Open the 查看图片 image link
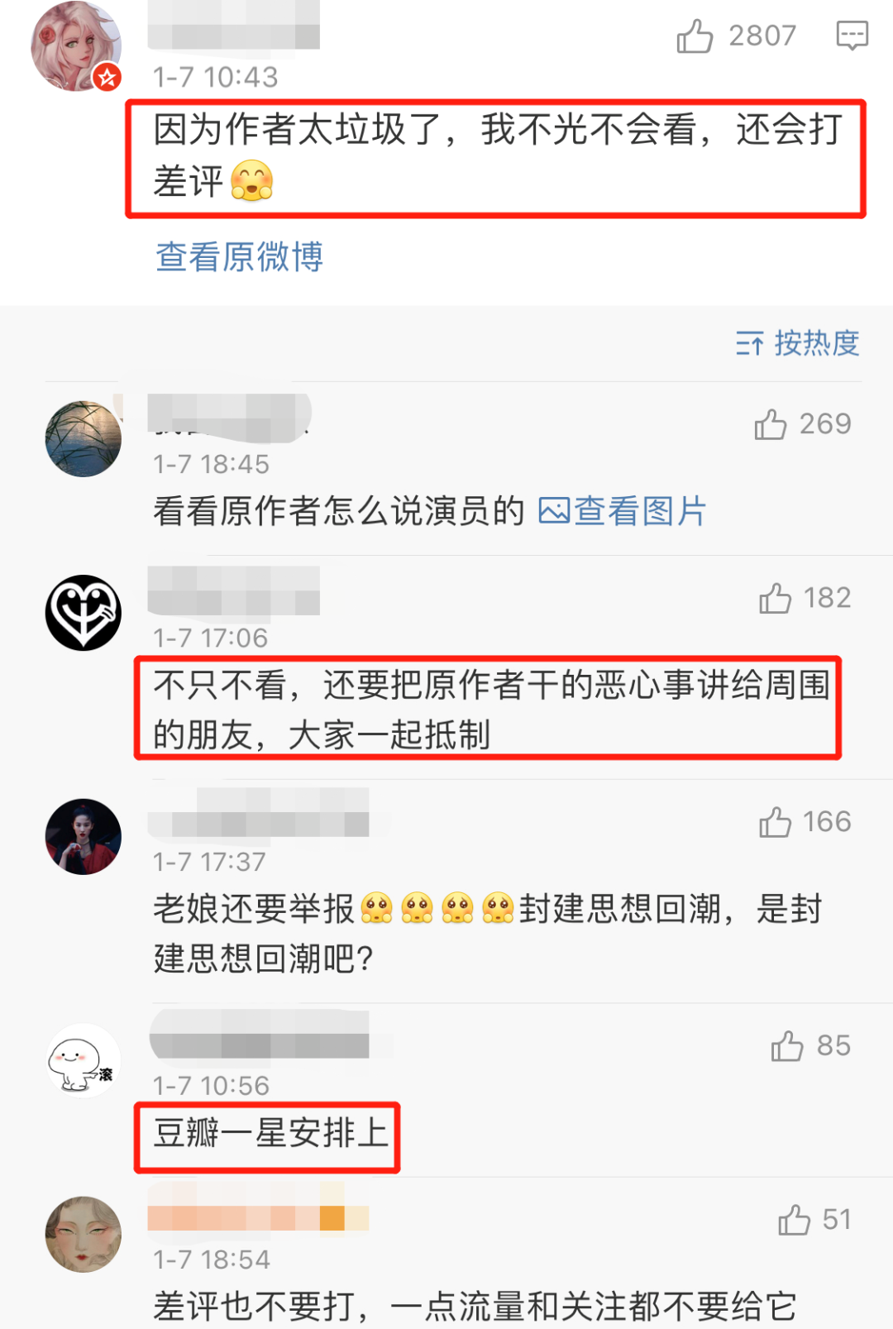Screen dimensions: 893x1329 622,511
